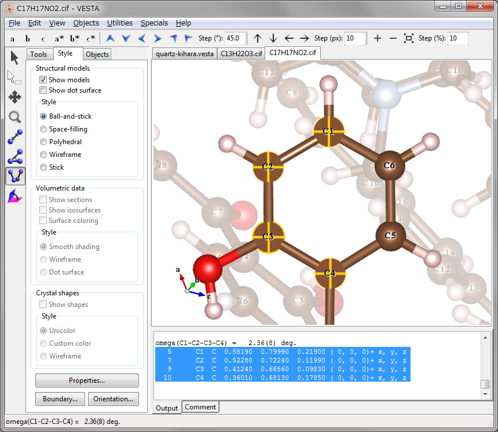Screen dimensions: 498x432
Task: Click the Fit to screen icon
Action: click(x=409, y=38)
